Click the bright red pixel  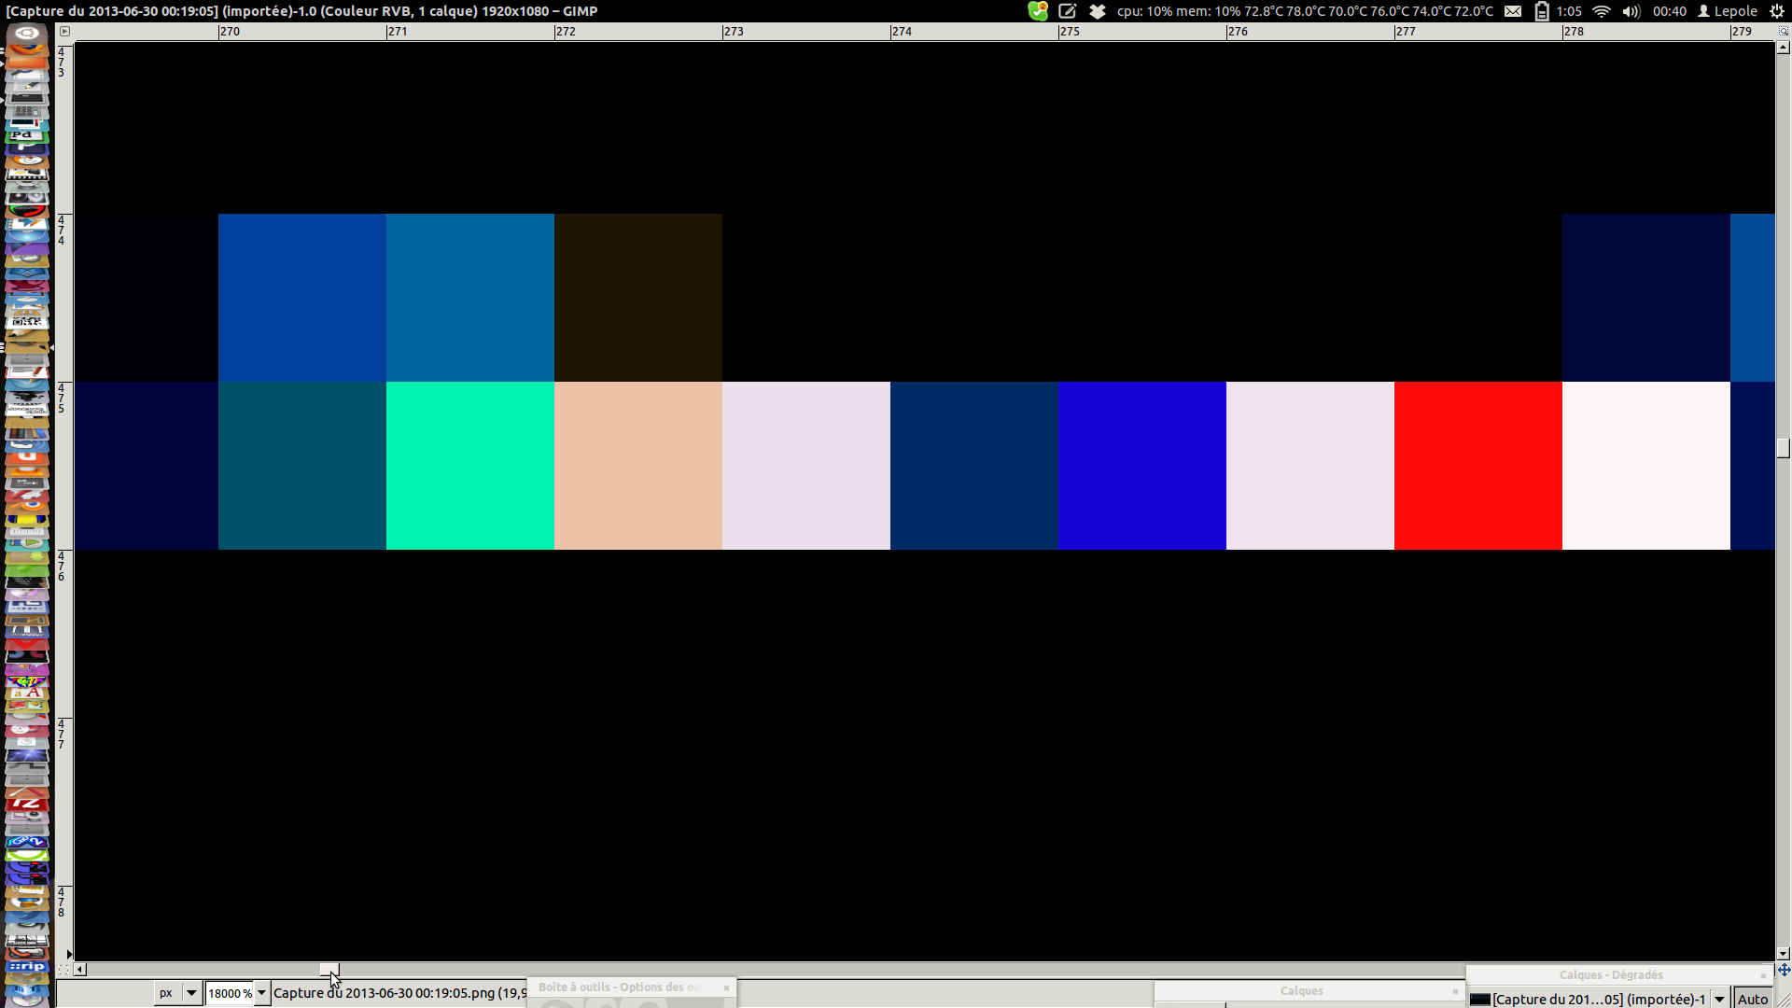(1477, 465)
